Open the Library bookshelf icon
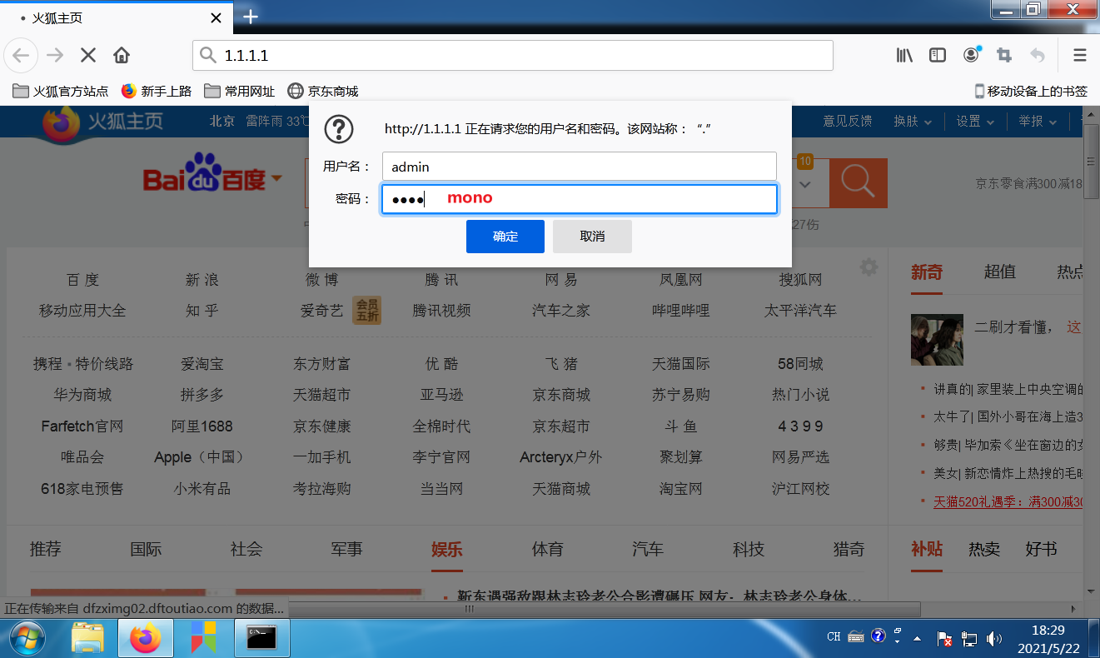The height and width of the screenshot is (658, 1100). 904,56
